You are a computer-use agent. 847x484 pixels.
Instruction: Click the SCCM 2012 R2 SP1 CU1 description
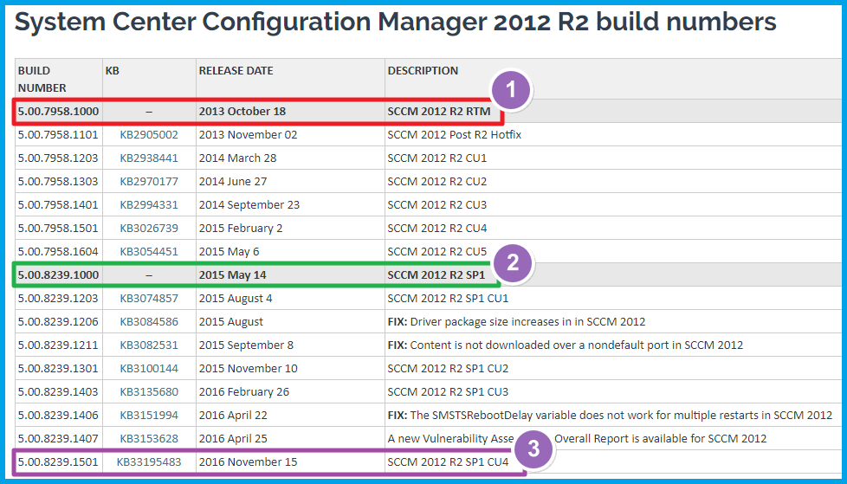point(448,298)
